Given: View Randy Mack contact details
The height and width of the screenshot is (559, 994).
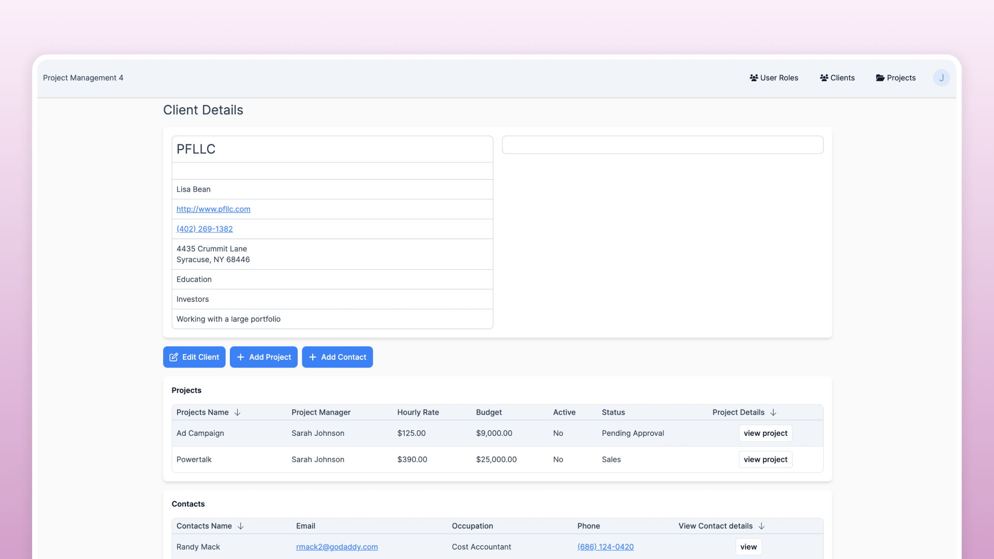Looking at the screenshot, I should pyautogui.click(x=748, y=547).
